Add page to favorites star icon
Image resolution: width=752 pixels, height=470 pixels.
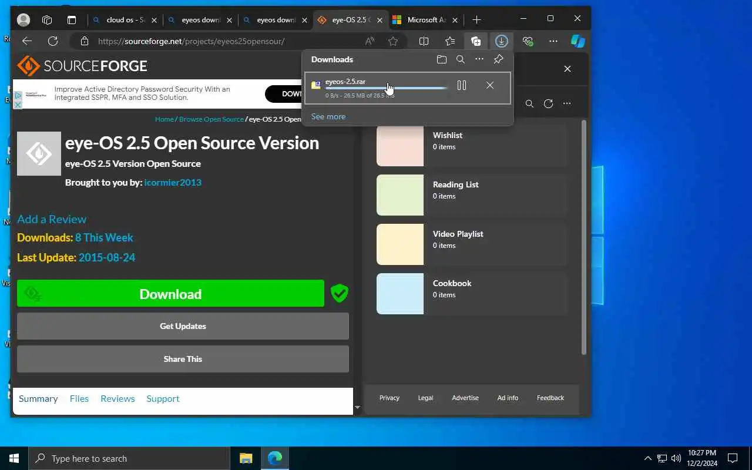pos(393,41)
